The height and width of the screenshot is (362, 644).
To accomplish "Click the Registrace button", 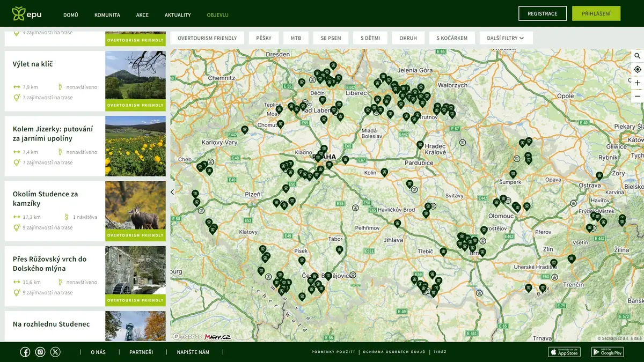I will tap(543, 13).
